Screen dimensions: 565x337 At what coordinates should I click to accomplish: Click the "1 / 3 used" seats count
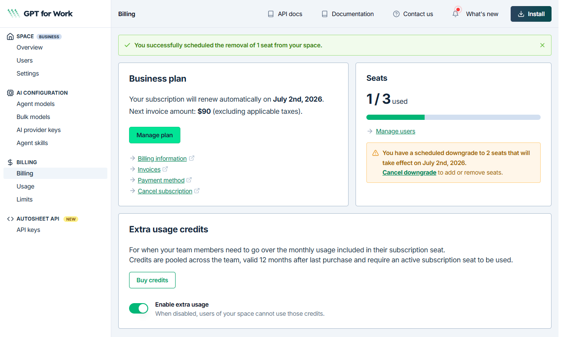click(x=387, y=99)
